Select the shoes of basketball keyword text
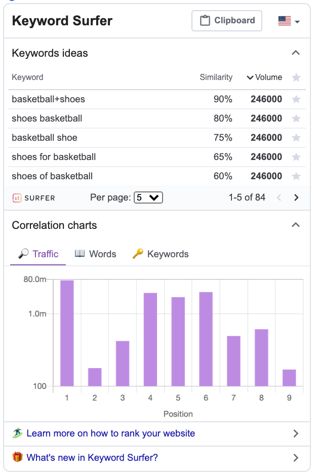The image size is (316, 476). pos(52,176)
